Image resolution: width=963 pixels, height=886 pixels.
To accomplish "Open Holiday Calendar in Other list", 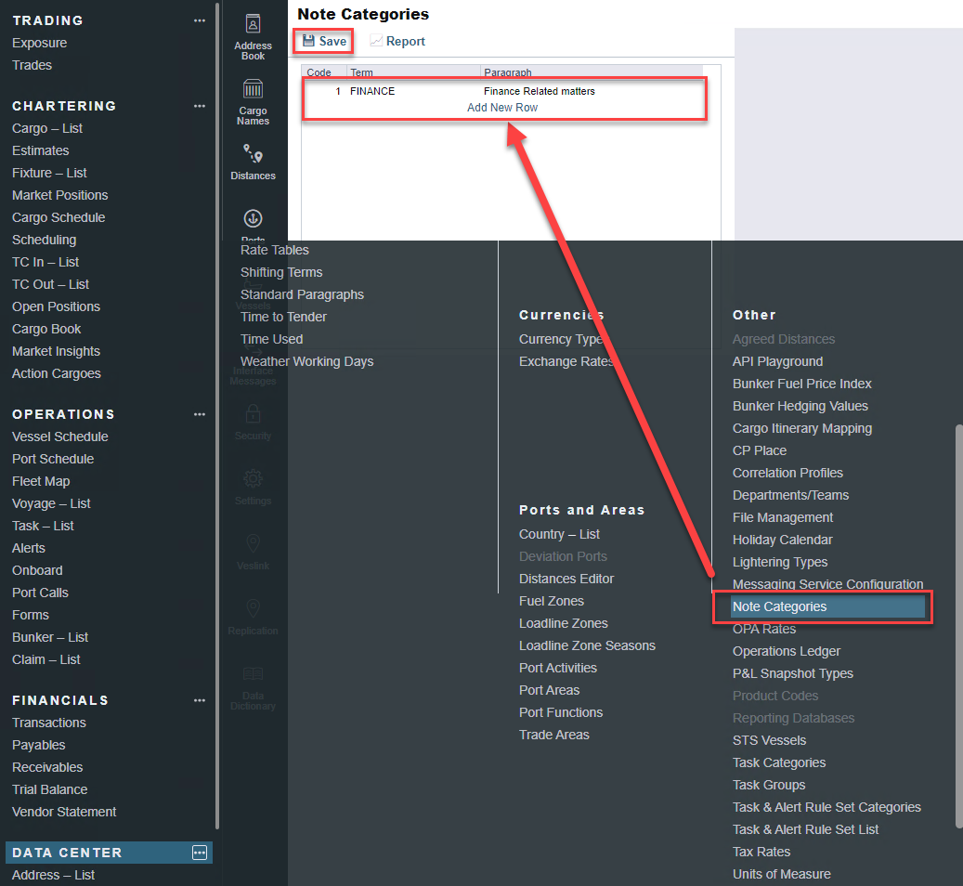I will 782,540.
